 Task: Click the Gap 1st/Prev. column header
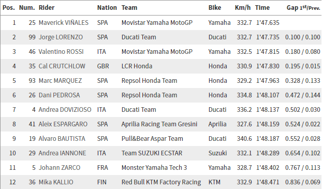pyautogui.click(x=303, y=8)
